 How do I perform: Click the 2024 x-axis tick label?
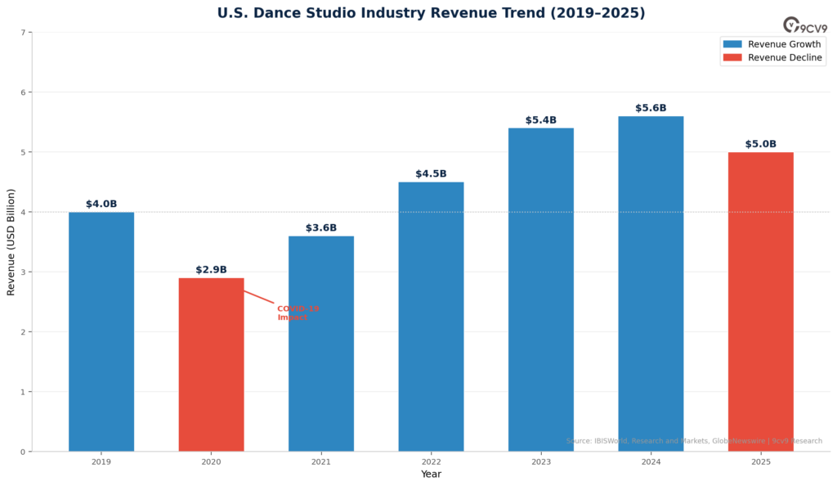tap(651, 462)
